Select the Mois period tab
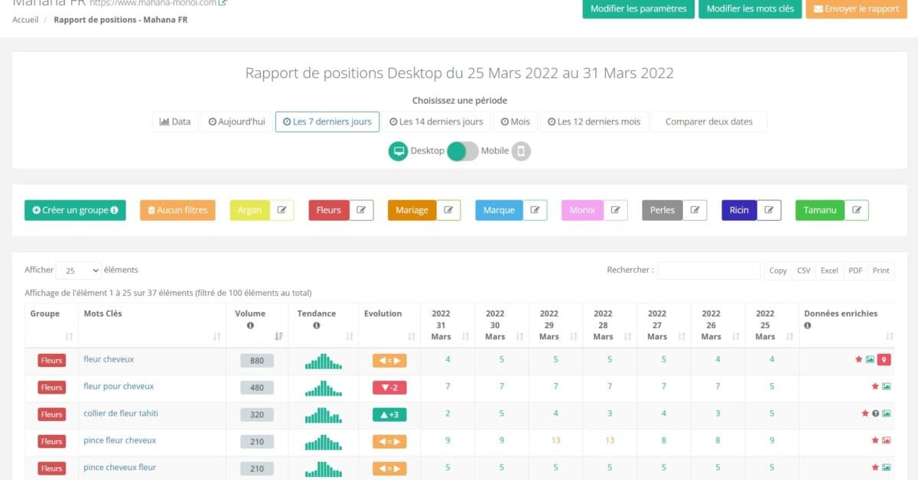Image resolution: width=918 pixels, height=480 pixels. (x=516, y=122)
